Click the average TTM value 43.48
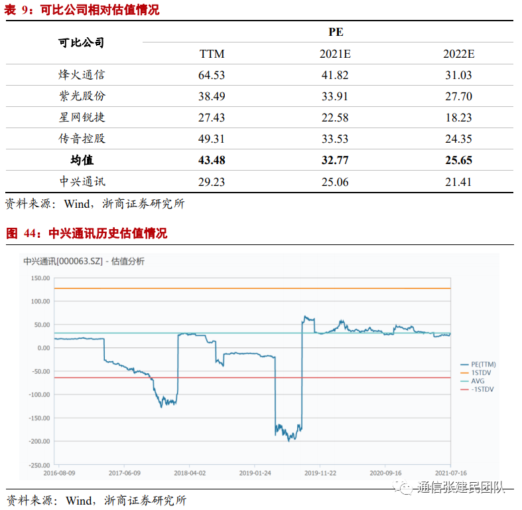The width and height of the screenshot is (522, 510). (212, 160)
